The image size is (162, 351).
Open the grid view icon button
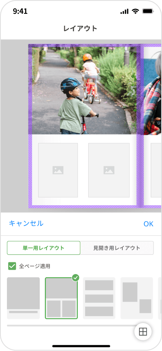[x=143, y=332]
